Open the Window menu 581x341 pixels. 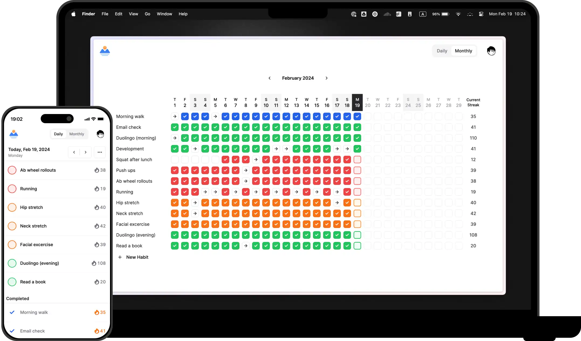pos(164,14)
